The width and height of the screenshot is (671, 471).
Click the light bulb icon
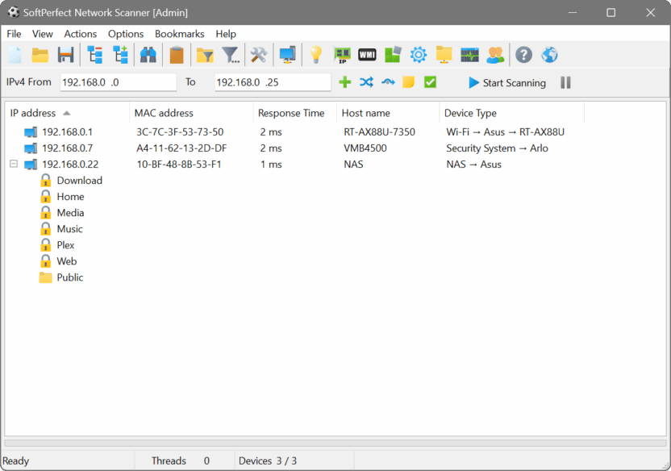click(x=316, y=55)
